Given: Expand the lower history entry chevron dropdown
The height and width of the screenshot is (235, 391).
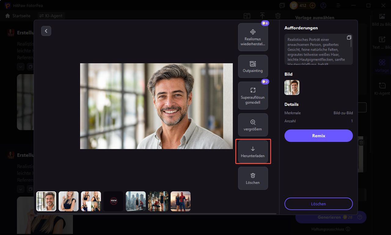Looking at the screenshot, I should point(20,189).
